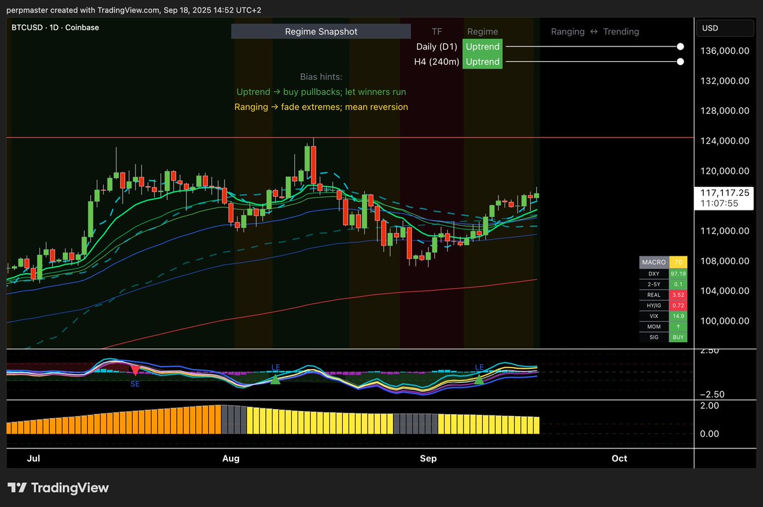
Task: Click the Oct label on time axis
Action: click(x=619, y=458)
